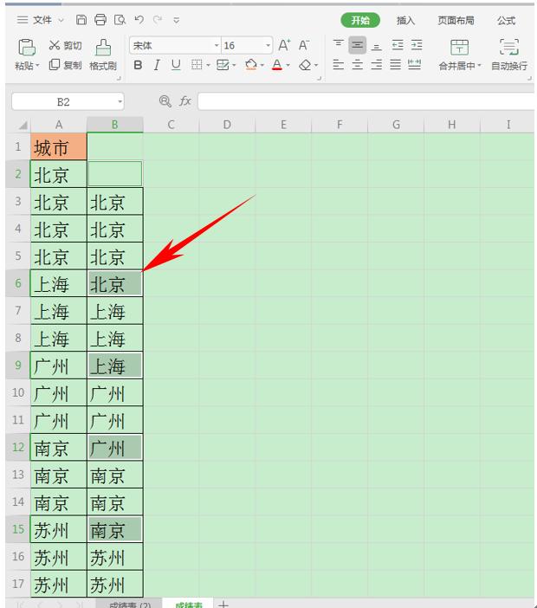Click the formula bar input
This screenshot has height=608, width=537.
pos(366,101)
